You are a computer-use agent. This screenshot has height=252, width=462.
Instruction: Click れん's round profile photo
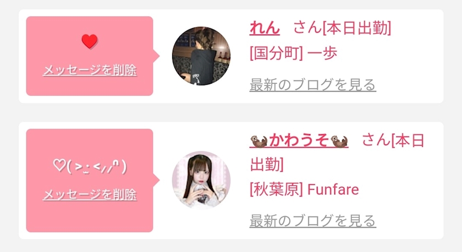click(x=201, y=56)
